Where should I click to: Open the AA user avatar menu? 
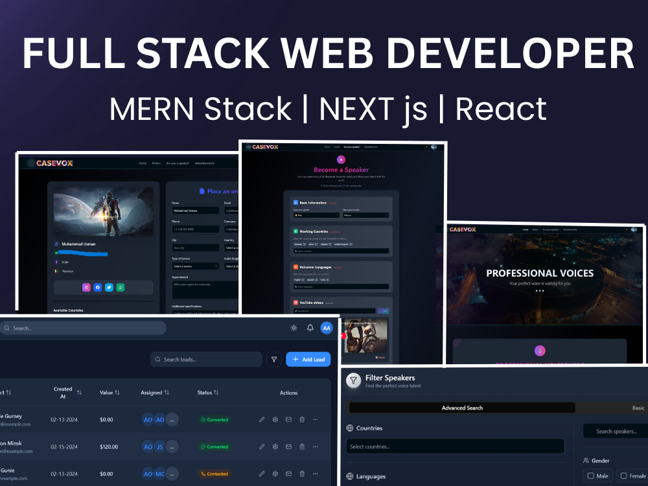[327, 328]
